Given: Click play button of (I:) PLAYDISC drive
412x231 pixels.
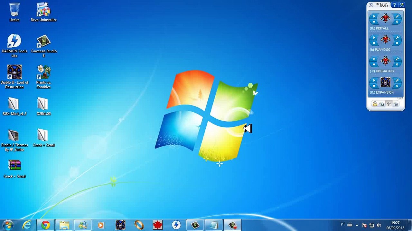Looking at the screenshot, I should coord(374,38).
